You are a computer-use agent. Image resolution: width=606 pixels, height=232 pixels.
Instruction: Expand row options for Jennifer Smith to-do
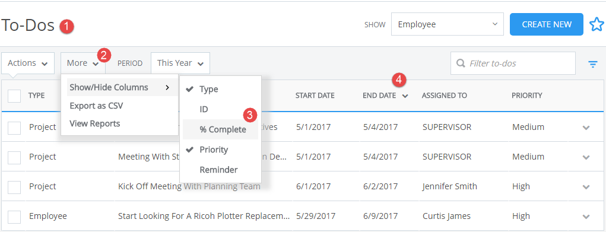point(586,187)
